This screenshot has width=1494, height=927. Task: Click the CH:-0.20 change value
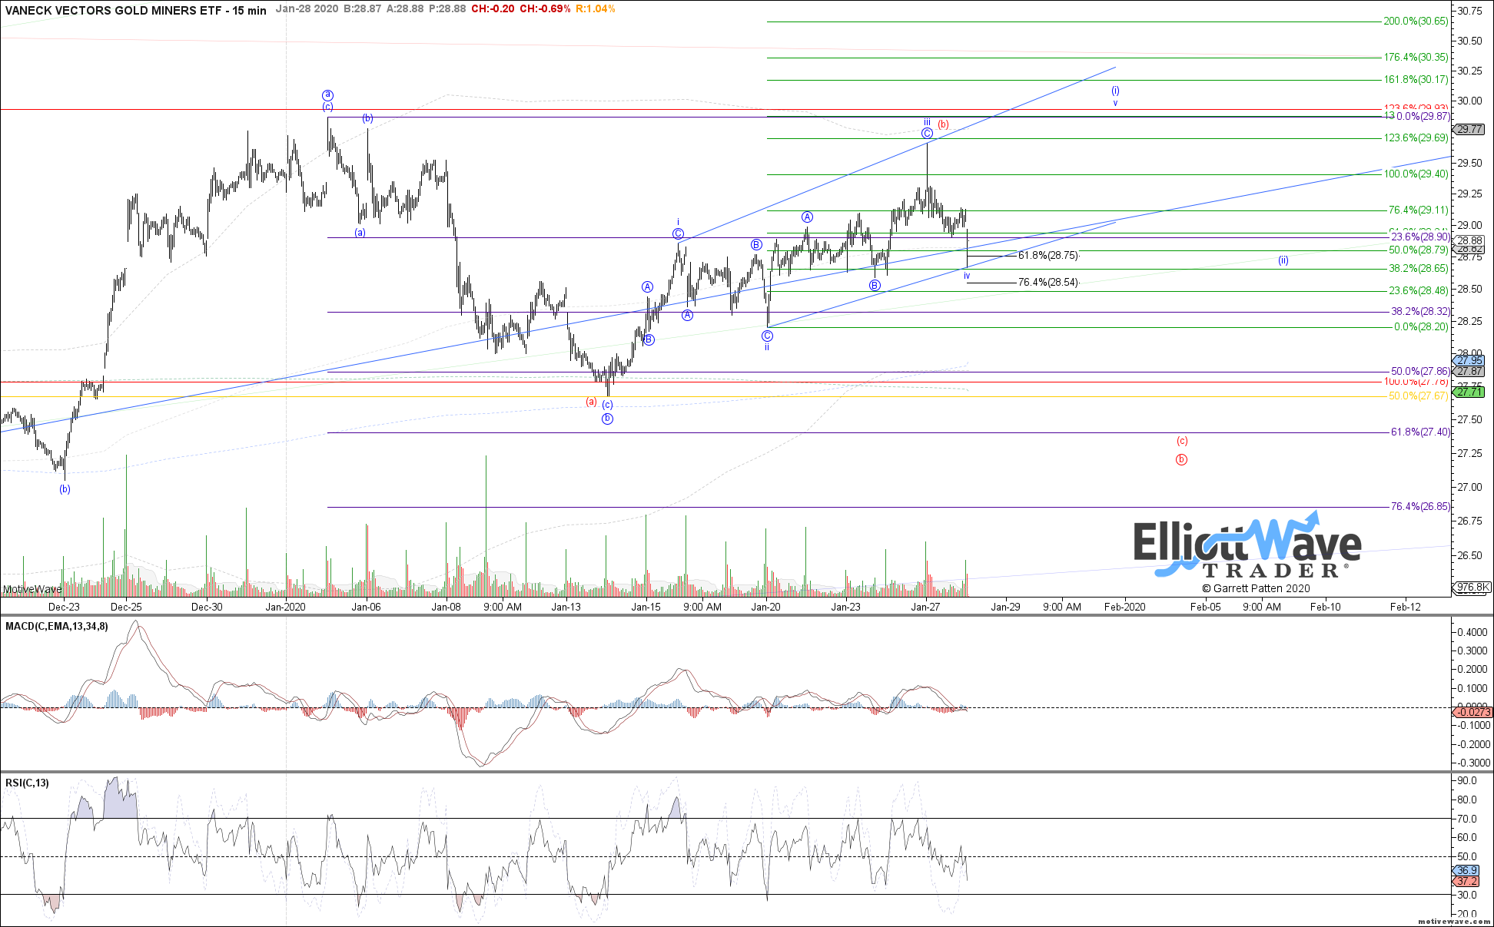pyautogui.click(x=493, y=9)
